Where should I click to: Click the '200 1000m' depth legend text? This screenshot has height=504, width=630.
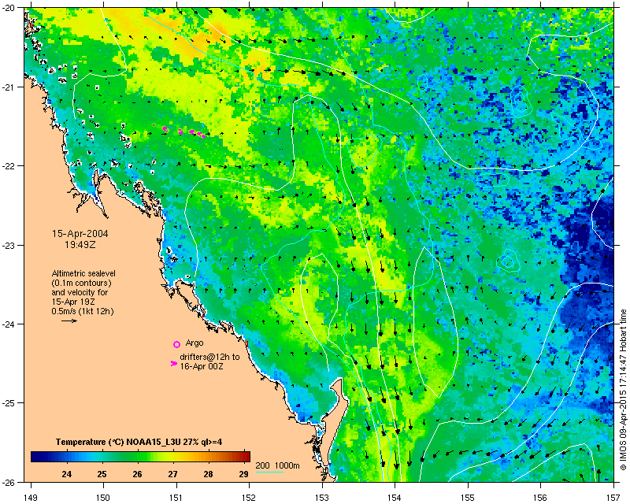(x=278, y=466)
